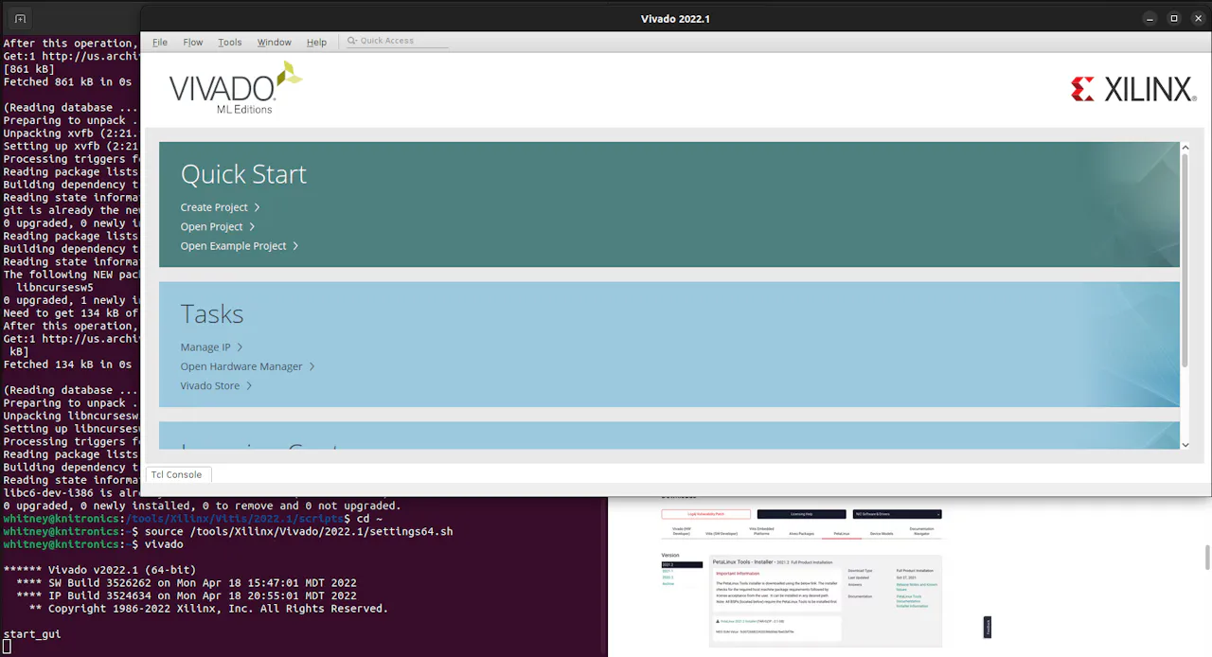Screen dimensions: 1212x657
Task: Select PetaLinux tab in browser
Action: (842, 534)
